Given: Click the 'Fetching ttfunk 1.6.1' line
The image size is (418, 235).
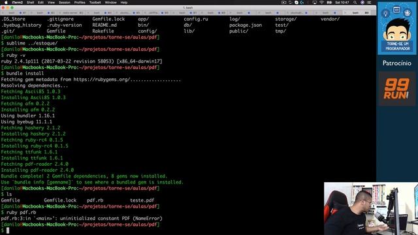Looking at the screenshot, I should pos(29,152).
